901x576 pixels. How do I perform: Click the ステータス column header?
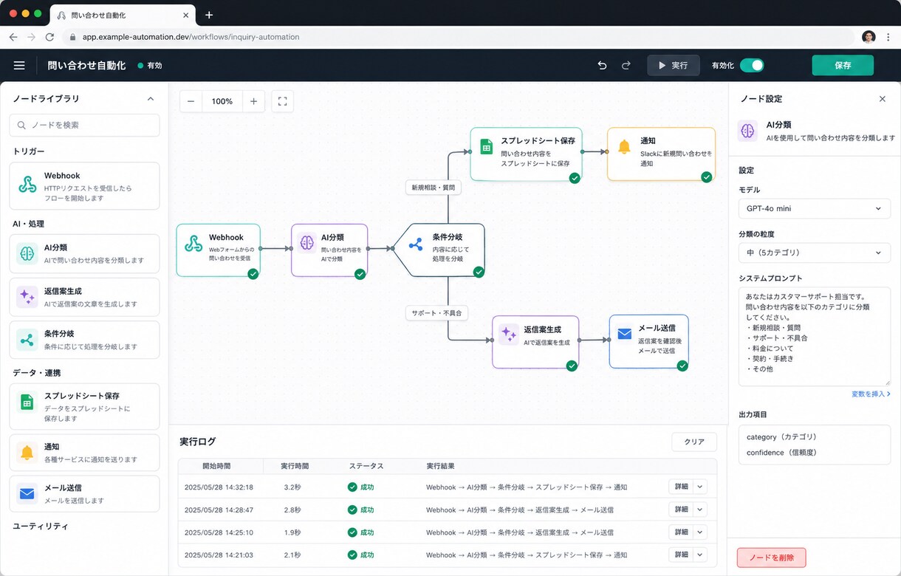pyautogui.click(x=366, y=467)
